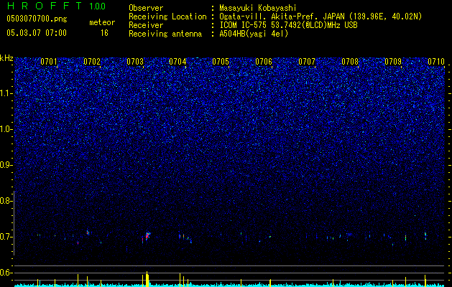This screenshot has width=452, height=287.
Task: Click the 0709 time marker
Action: (393, 61)
